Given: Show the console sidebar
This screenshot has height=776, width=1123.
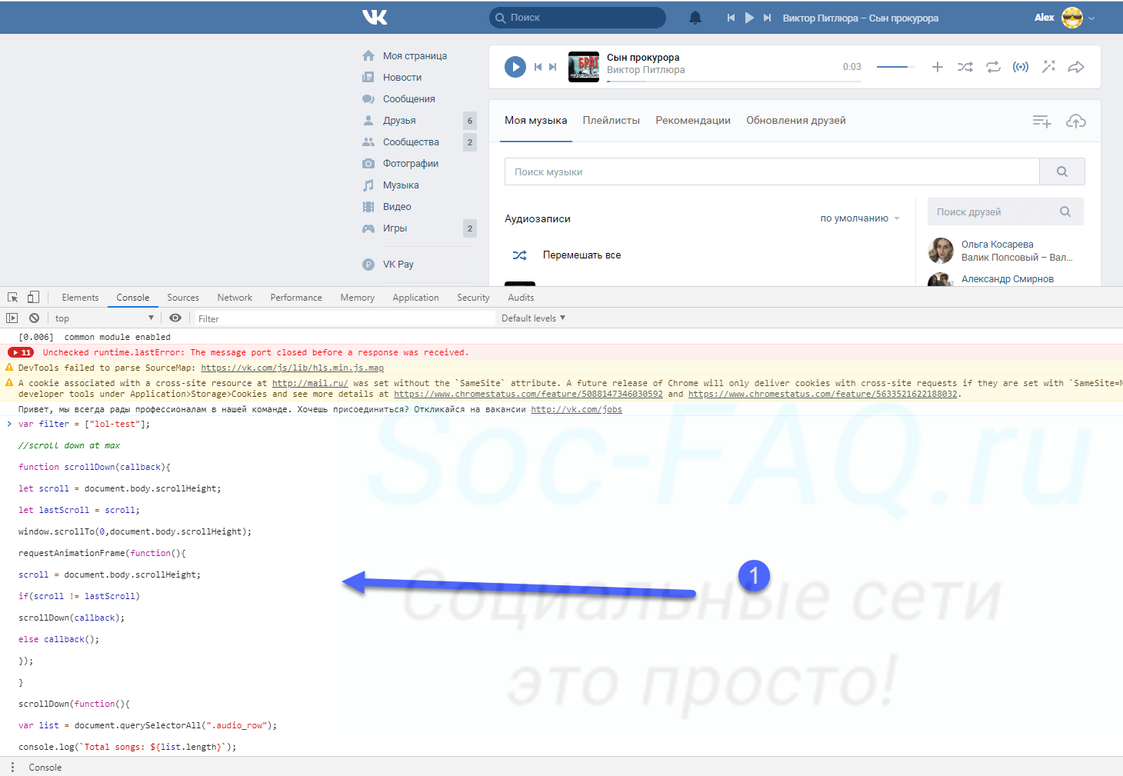Looking at the screenshot, I should coord(12,318).
